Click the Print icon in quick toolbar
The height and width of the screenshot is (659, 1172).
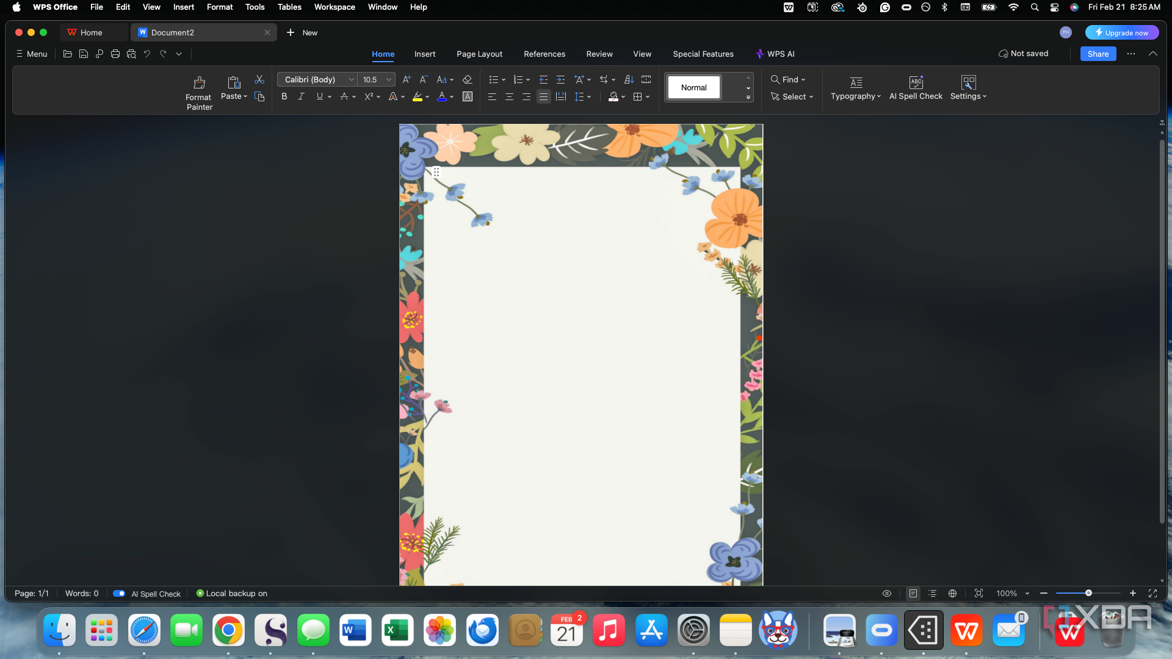click(x=115, y=54)
